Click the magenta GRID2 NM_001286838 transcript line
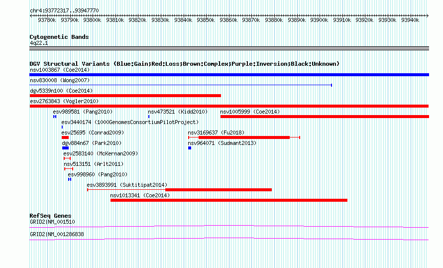443x268 pixels. point(229,239)
